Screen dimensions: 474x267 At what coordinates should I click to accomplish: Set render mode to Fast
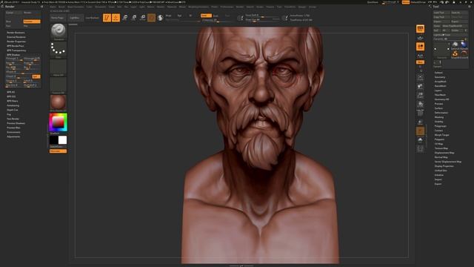click(14, 26)
